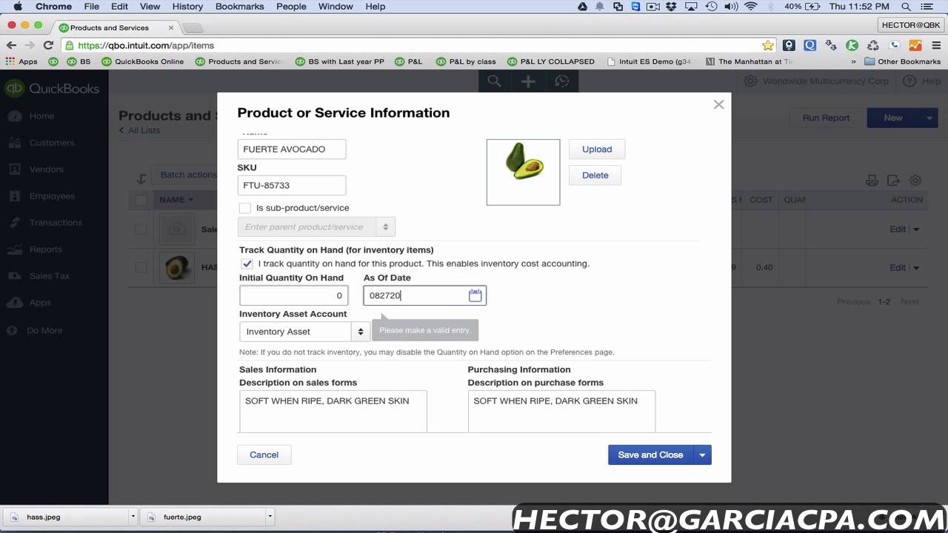Click the Cancel button
The width and height of the screenshot is (948, 533).
[264, 455]
